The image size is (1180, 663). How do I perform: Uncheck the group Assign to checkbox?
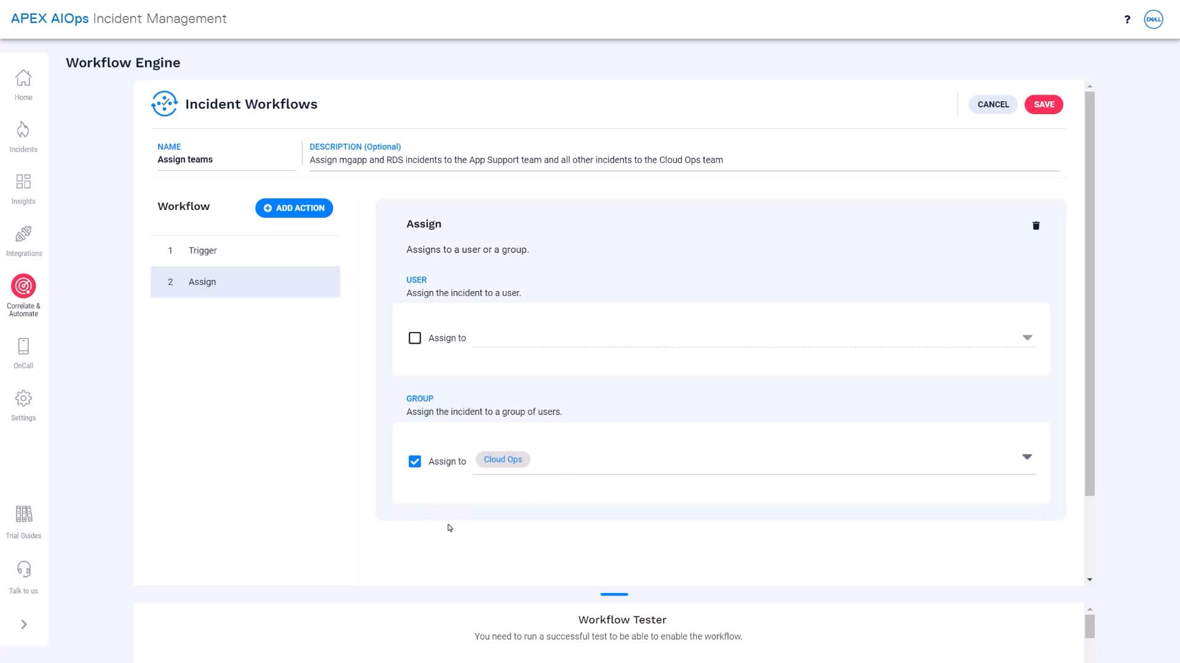tap(415, 462)
